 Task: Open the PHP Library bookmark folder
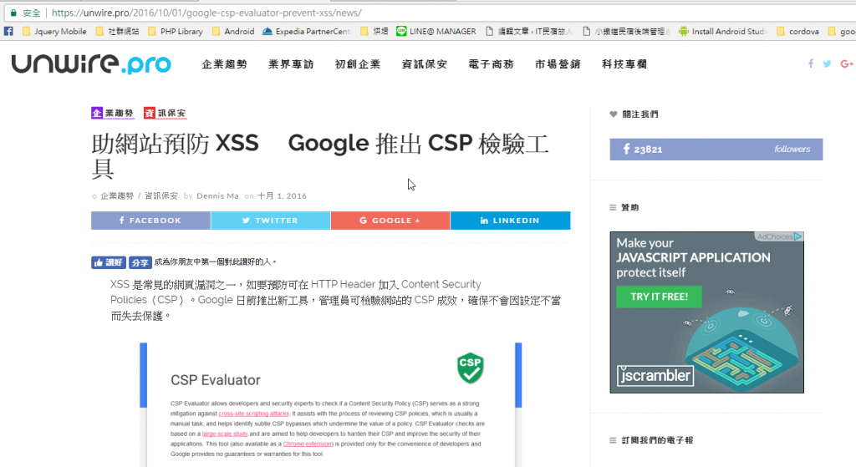tap(176, 31)
